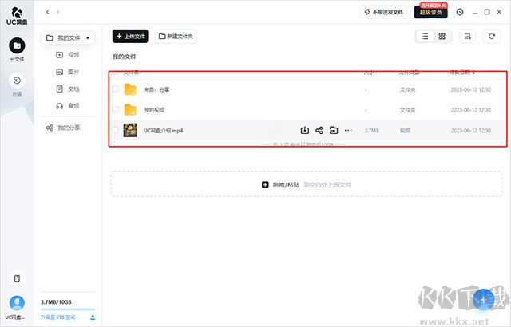
Task: Open the 超级会员 membership button
Action: pyautogui.click(x=431, y=12)
